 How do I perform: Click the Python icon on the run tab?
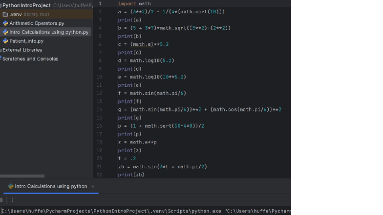click(11, 186)
